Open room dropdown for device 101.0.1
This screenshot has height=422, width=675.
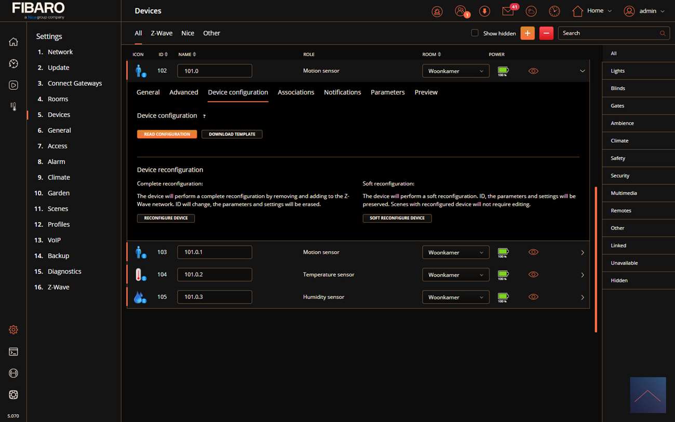(x=455, y=252)
